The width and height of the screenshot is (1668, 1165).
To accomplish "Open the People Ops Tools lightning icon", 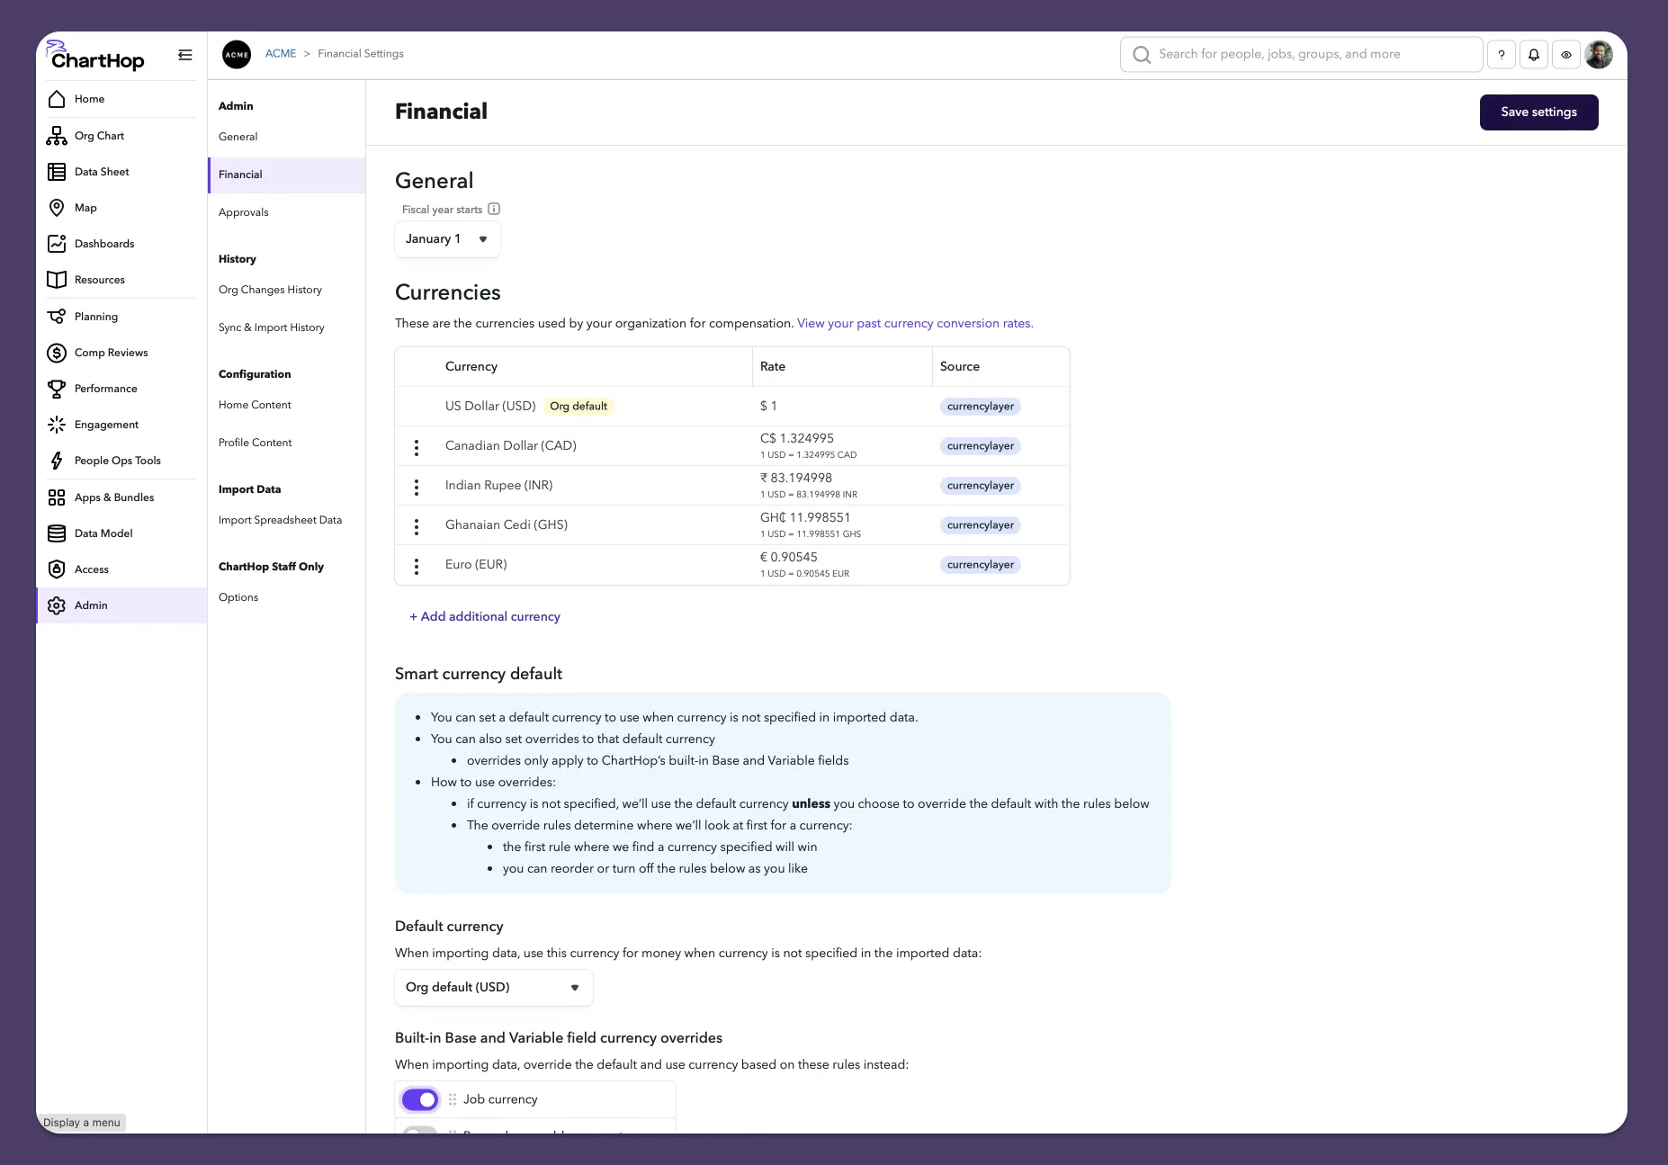I will [57, 461].
